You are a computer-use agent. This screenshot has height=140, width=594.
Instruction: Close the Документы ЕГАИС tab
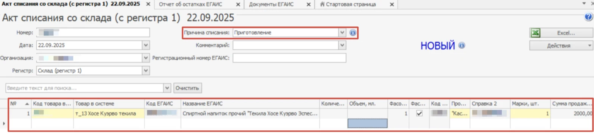[x=309, y=5]
